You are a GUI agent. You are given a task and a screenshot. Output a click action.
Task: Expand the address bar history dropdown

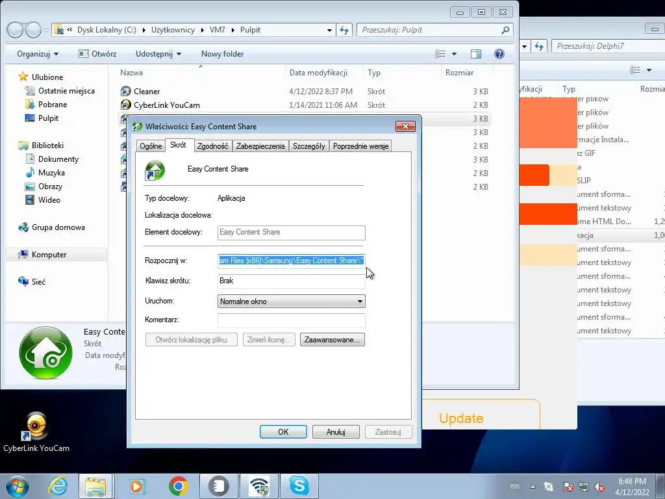(329, 30)
